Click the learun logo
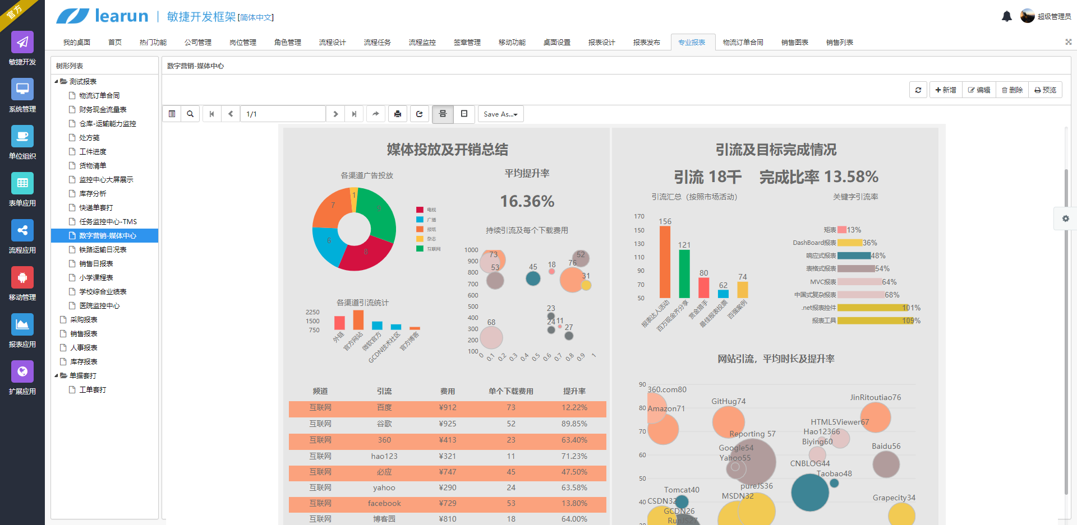The image size is (1077, 525). [102, 16]
